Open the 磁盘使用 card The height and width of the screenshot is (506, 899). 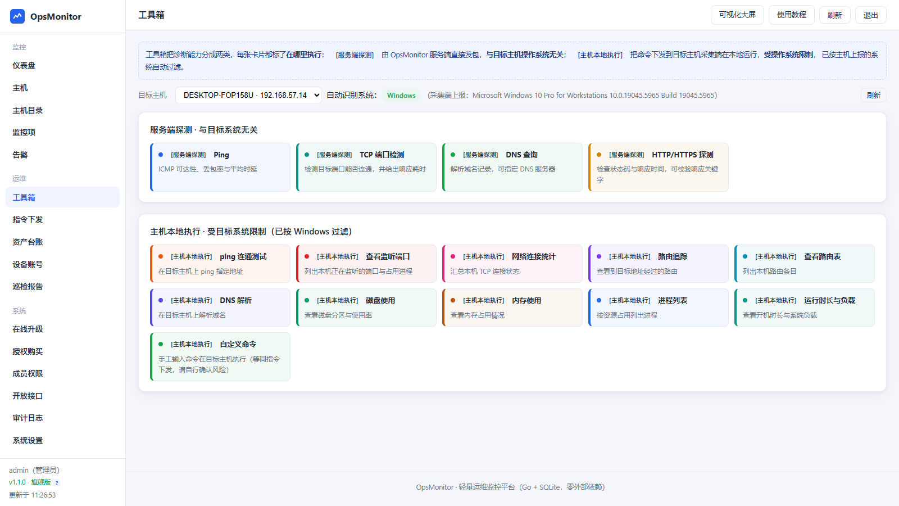click(366, 308)
